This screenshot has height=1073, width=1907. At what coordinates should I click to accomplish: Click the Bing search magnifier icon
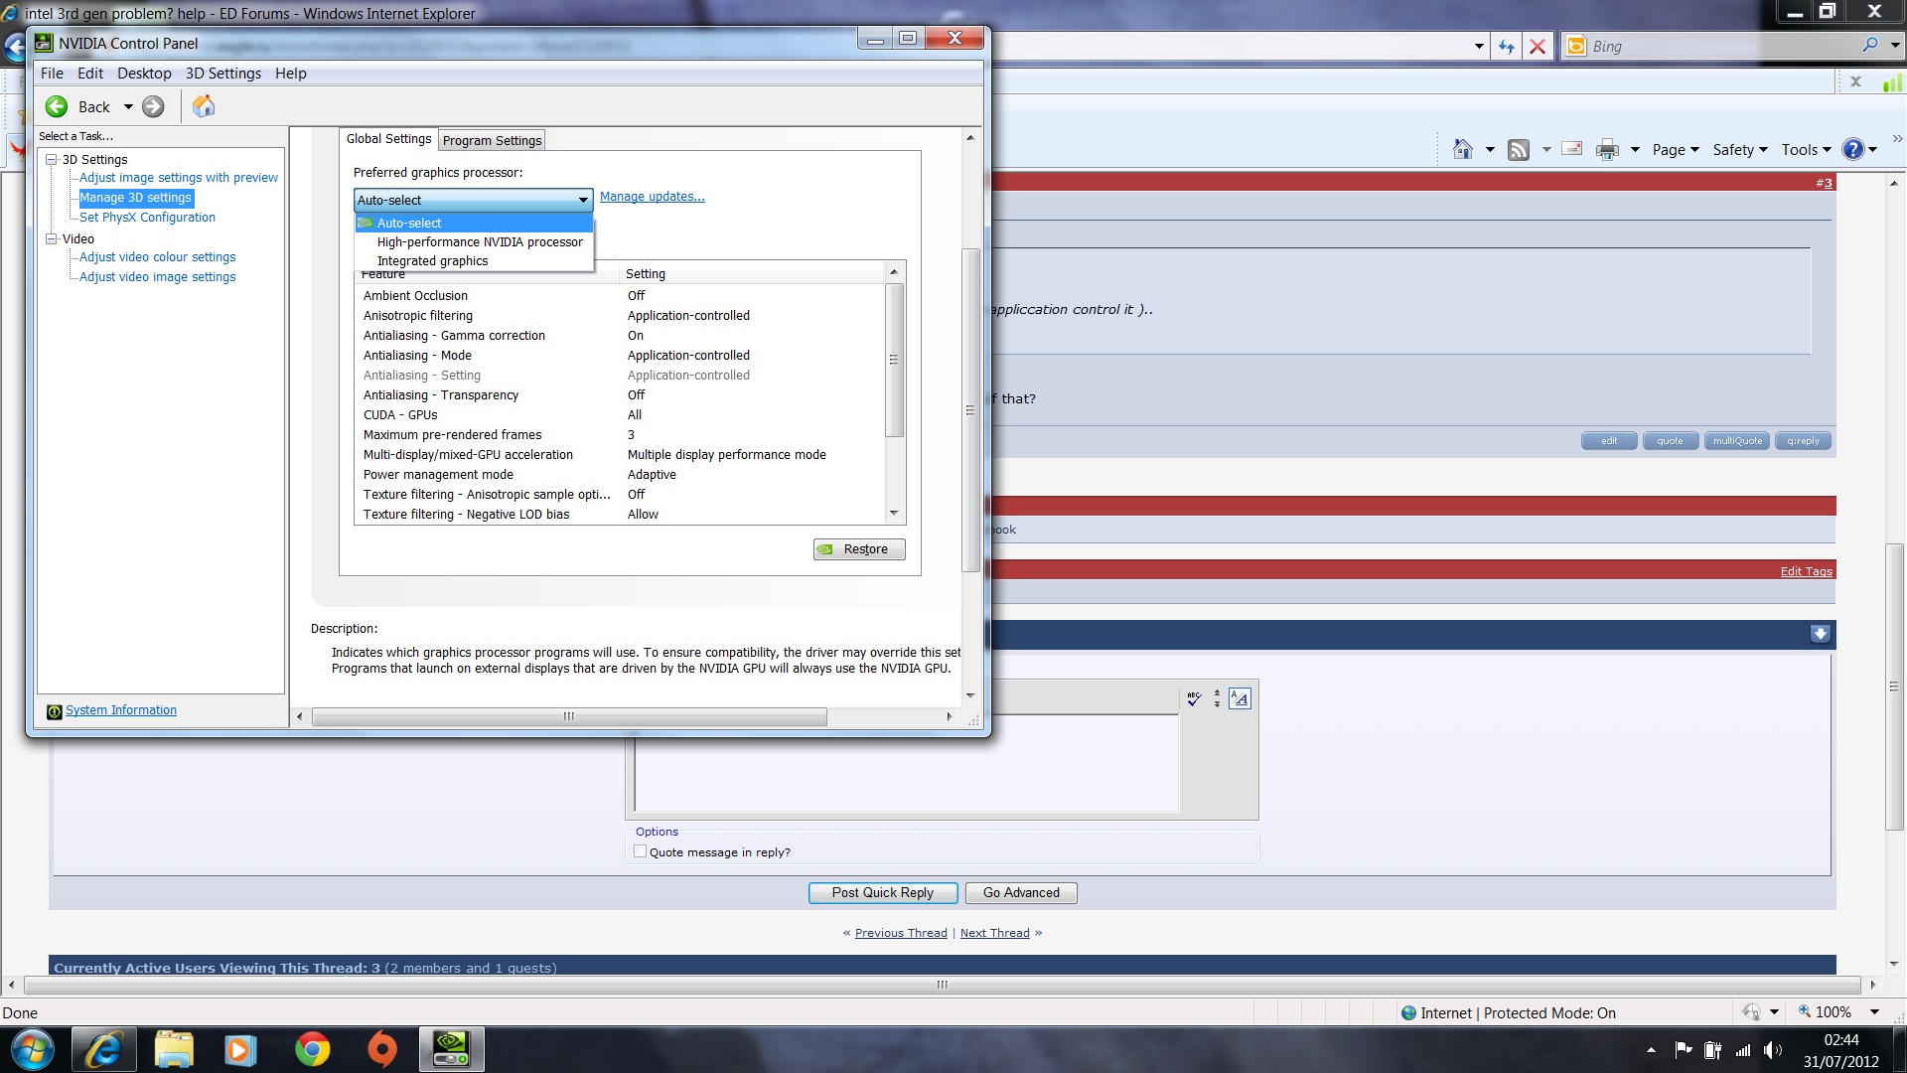coord(1870,45)
